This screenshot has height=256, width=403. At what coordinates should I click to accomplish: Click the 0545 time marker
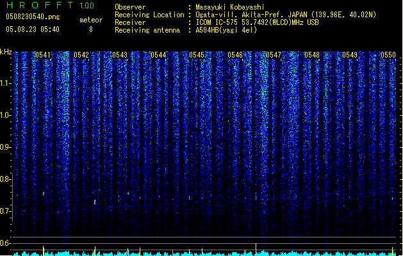tap(197, 55)
